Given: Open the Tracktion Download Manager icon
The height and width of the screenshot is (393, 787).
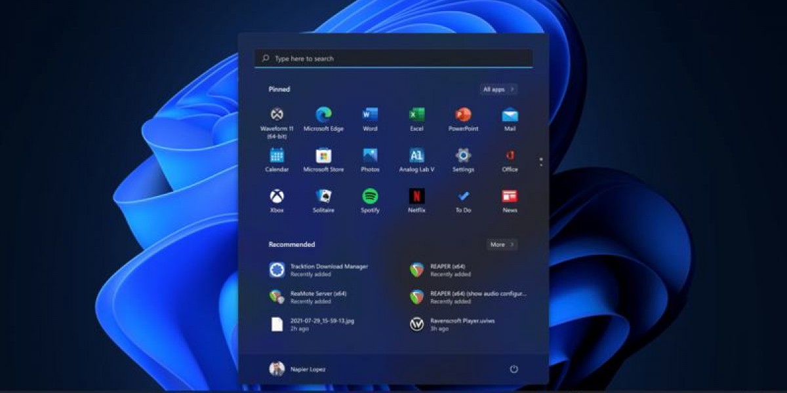Looking at the screenshot, I should point(277,270).
